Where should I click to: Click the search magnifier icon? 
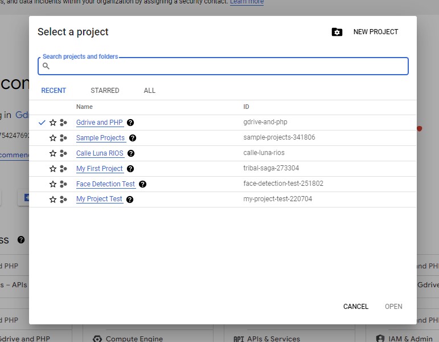tap(46, 66)
